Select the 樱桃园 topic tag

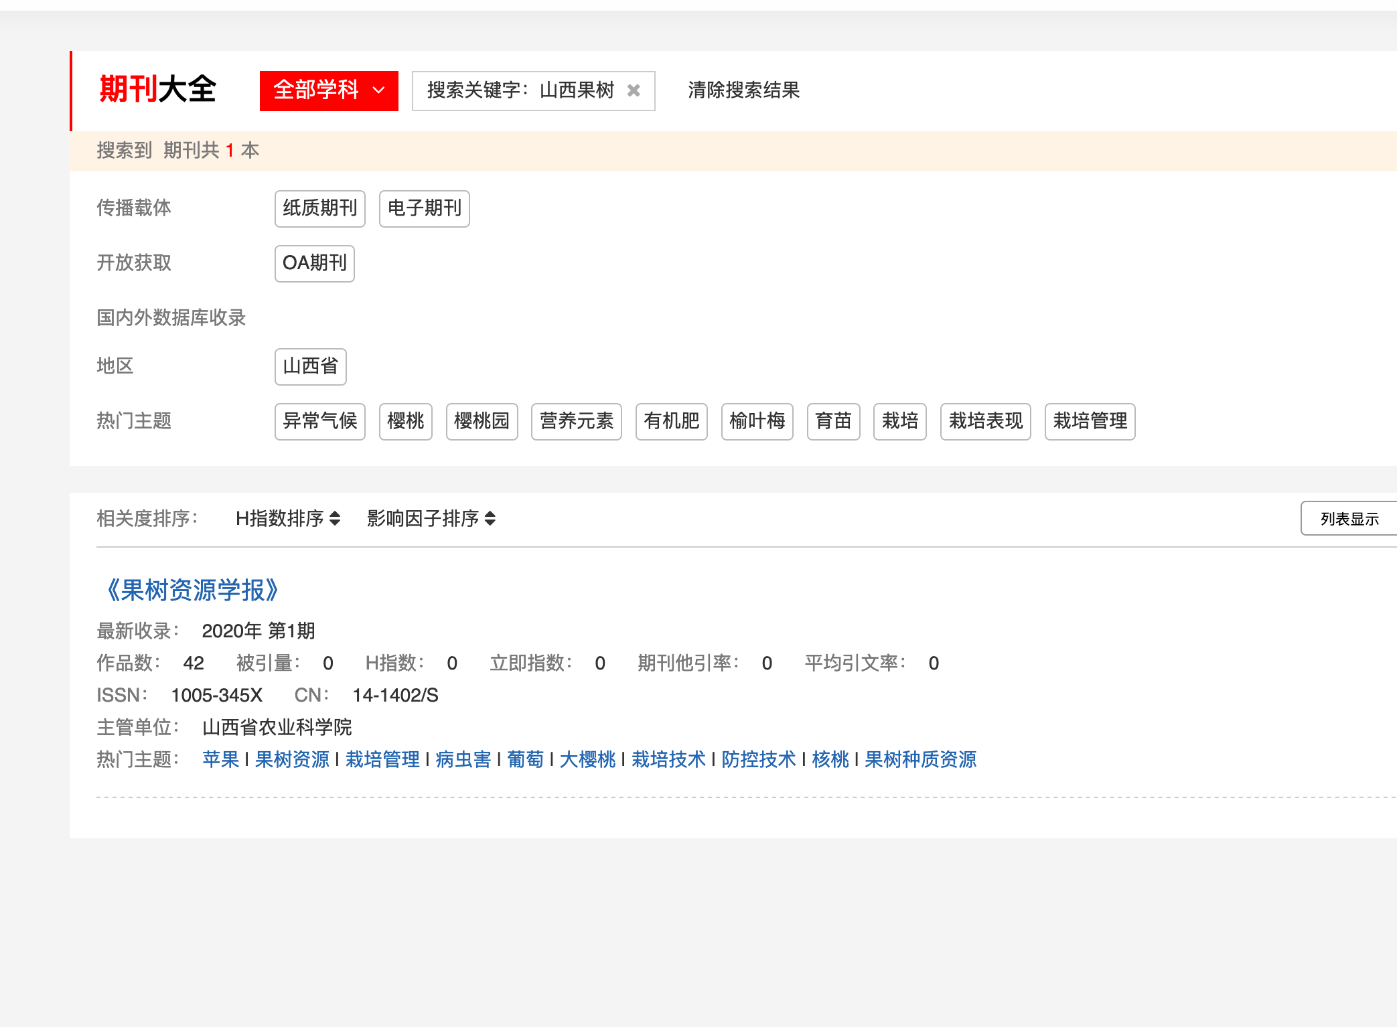[x=482, y=421]
